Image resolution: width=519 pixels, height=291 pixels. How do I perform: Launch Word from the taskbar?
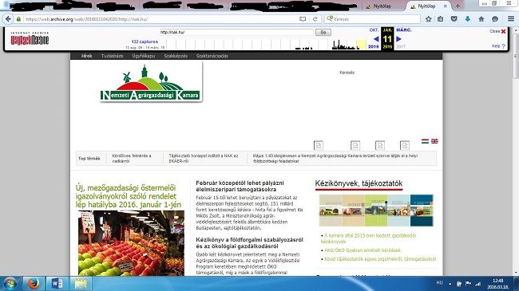pos(57,283)
